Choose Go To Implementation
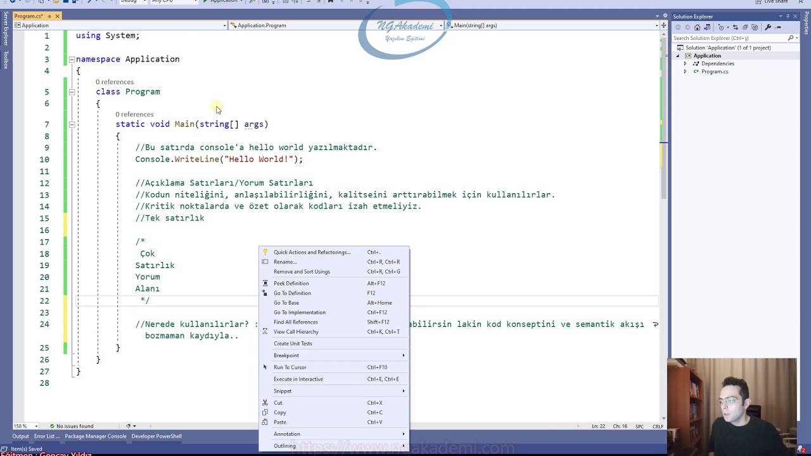Viewport: 811px width, 456px height. point(334,312)
